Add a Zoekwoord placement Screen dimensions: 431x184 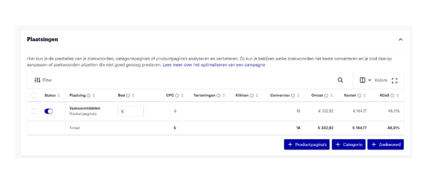pyautogui.click(x=385, y=144)
